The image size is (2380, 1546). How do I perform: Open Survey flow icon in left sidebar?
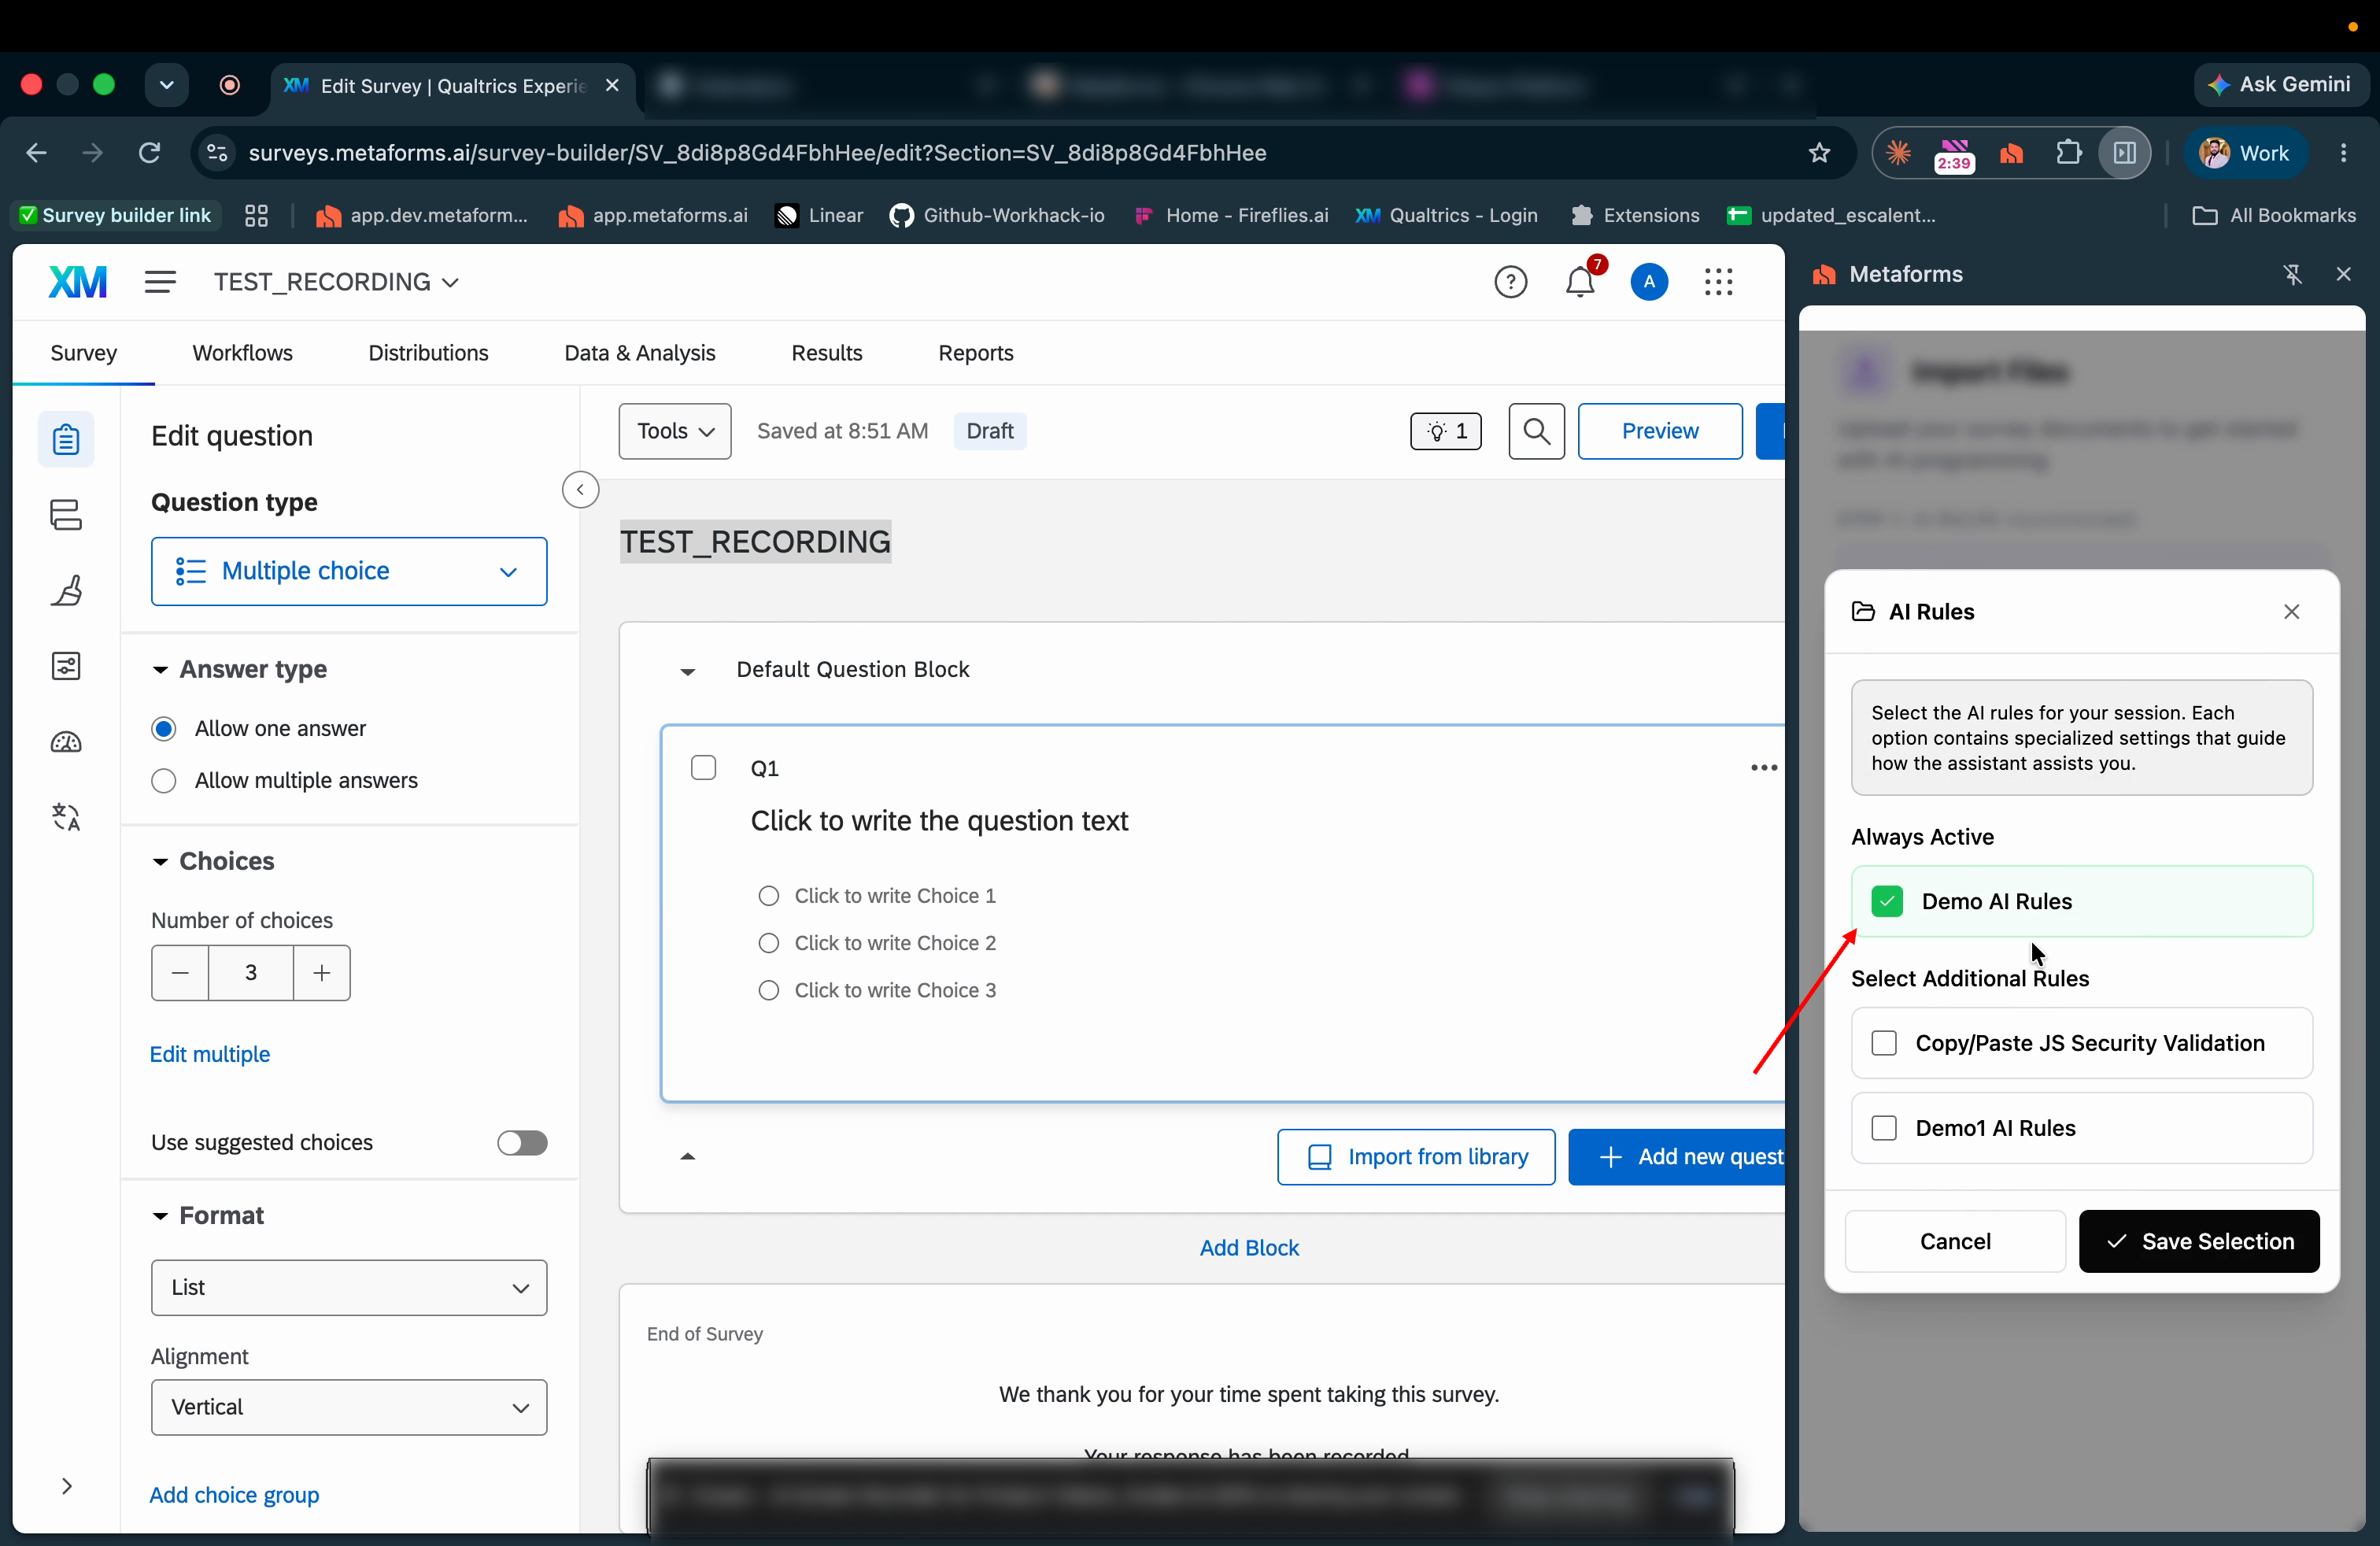pos(66,515)
